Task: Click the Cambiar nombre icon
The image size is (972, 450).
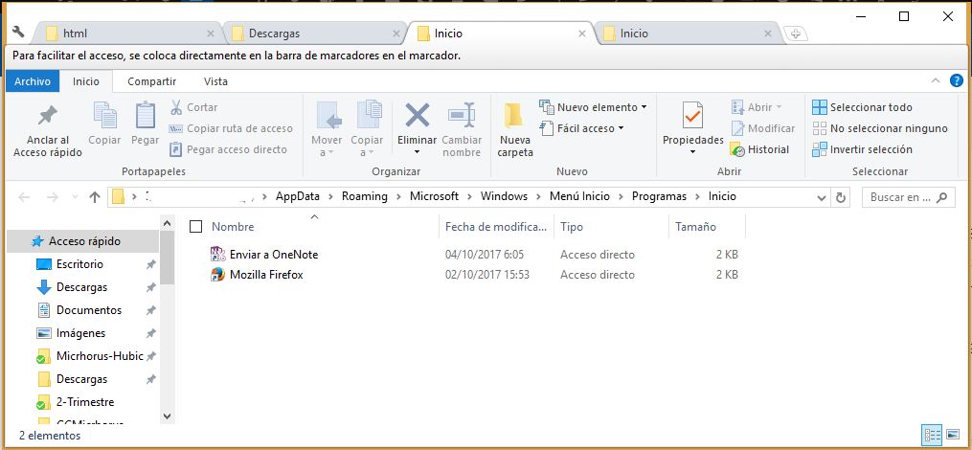Action: (x=462, y=116)
